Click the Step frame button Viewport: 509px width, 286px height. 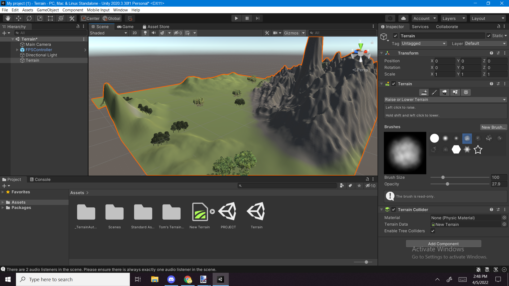pos(257,18)
